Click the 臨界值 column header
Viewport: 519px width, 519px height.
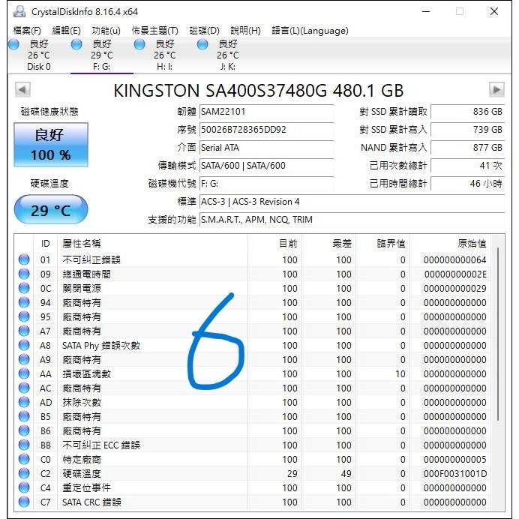(391, 243)
